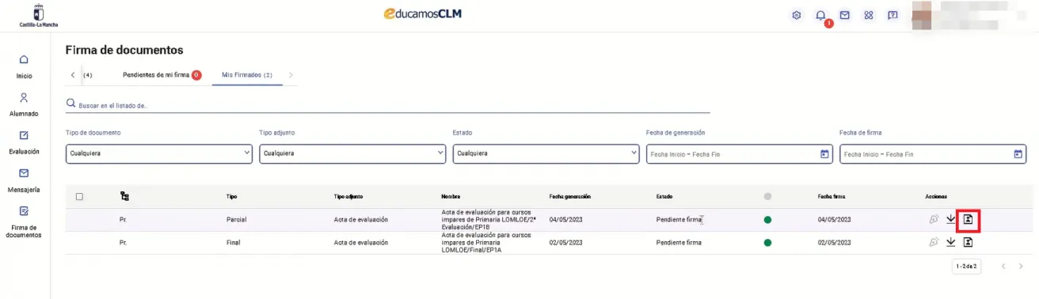
Task: Open signers detail icon in Parcial row
Action: click(x=968, y=219)
